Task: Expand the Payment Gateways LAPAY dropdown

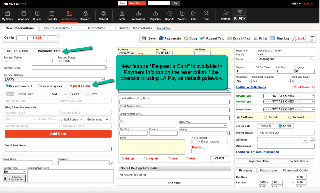Action: pos(54,79)
